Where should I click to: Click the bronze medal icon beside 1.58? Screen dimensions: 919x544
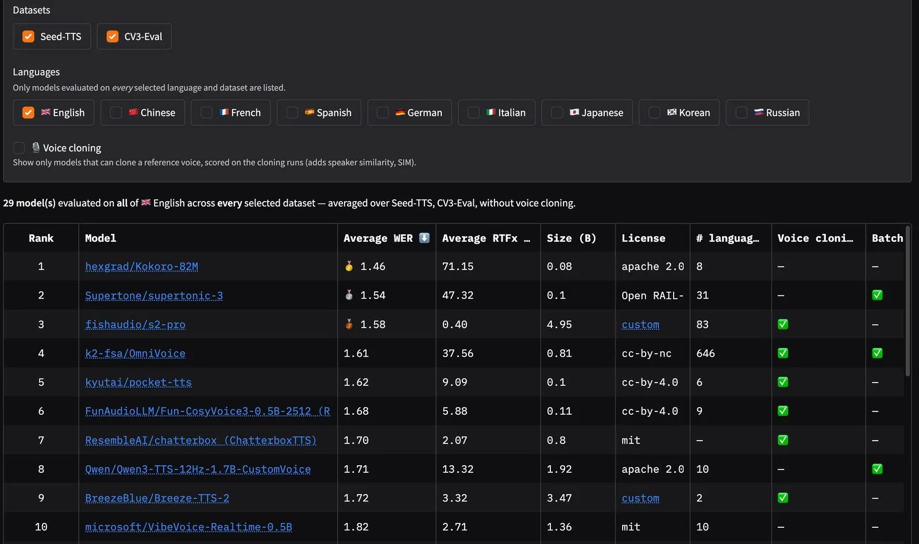point(349,324)
